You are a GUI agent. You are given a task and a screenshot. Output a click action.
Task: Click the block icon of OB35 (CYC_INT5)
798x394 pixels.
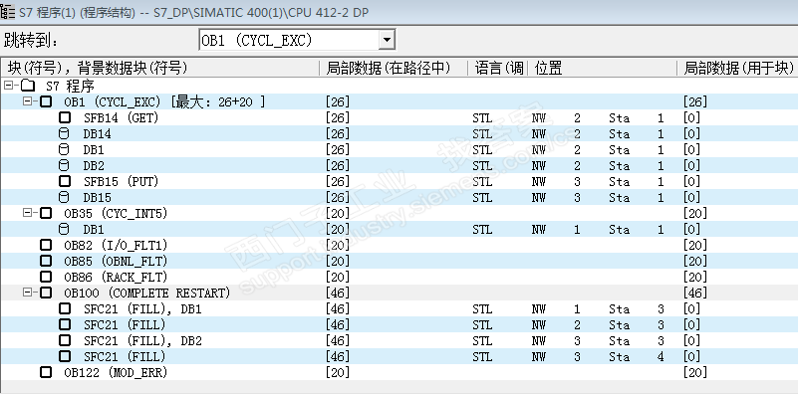(46, 213)
